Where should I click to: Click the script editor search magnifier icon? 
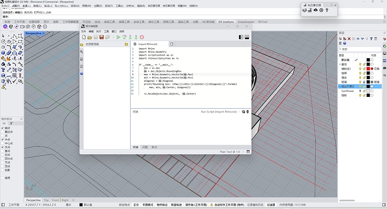point(81,52)
